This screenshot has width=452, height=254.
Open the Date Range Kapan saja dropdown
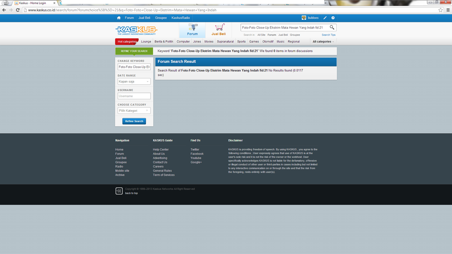[x=134, y=81]
